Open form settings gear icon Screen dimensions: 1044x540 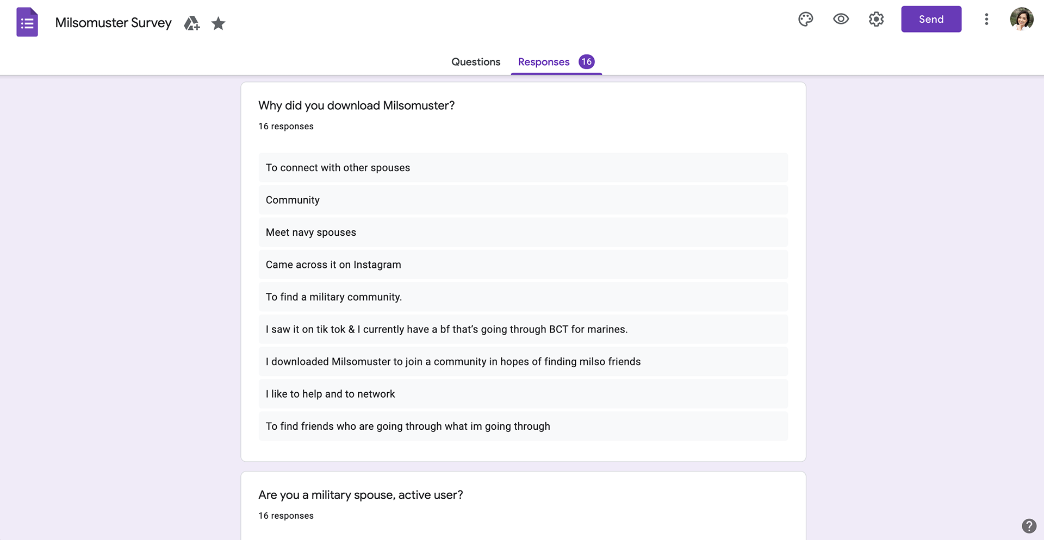[876, 20]
